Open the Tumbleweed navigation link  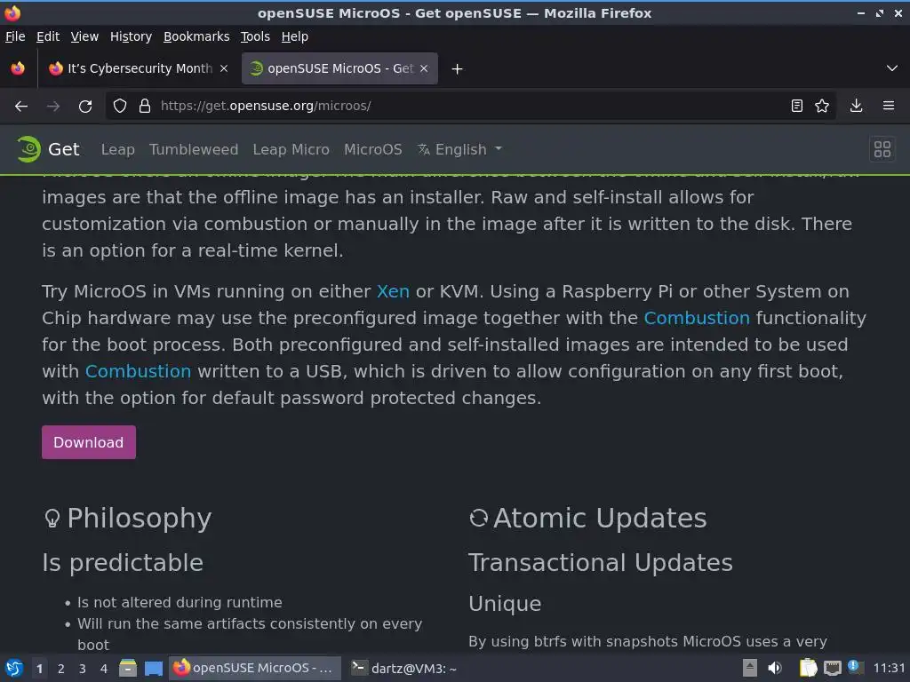coord(193,149)
